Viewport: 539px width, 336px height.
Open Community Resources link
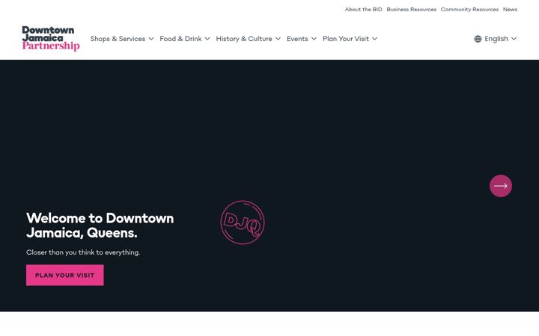coord(469,9)
